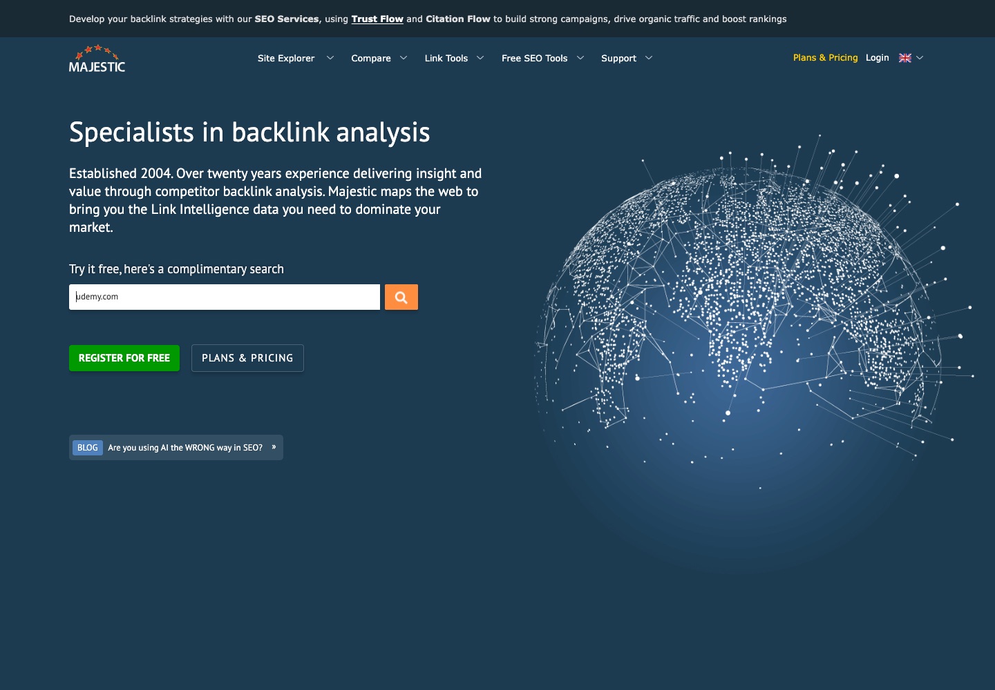Open the yellow Plans & Pricing header link
The width and height of the screenshot is (995, 690).
coord(825,58)
